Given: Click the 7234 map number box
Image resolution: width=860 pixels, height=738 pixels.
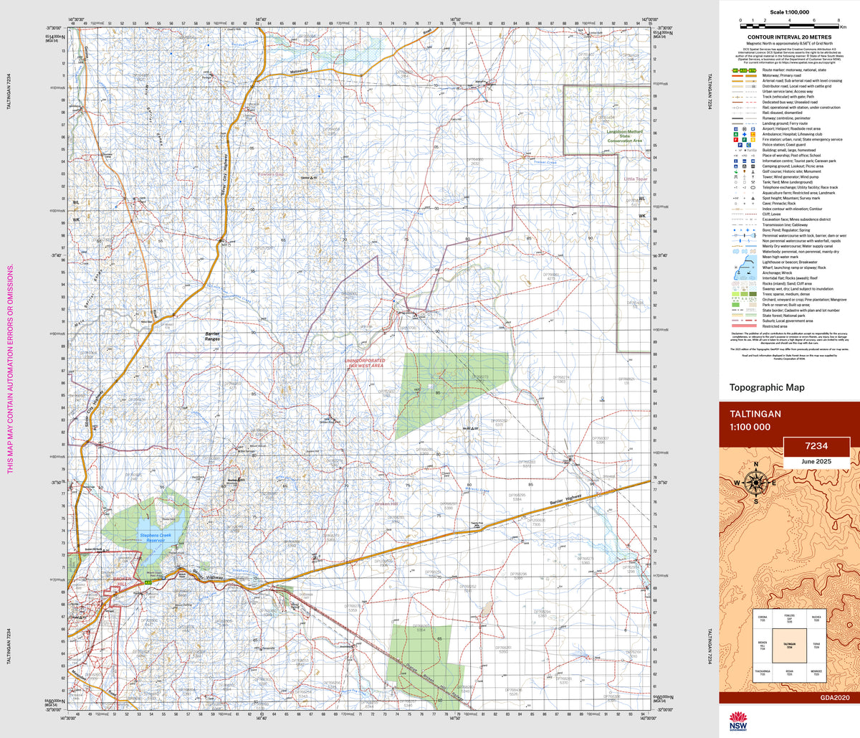Looking at the screenshot, I should coord(817,446).
